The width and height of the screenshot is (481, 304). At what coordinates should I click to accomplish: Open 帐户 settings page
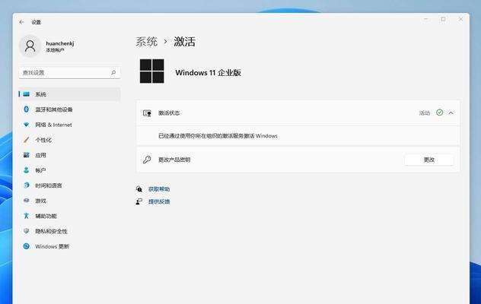click(x=69, y=170)
